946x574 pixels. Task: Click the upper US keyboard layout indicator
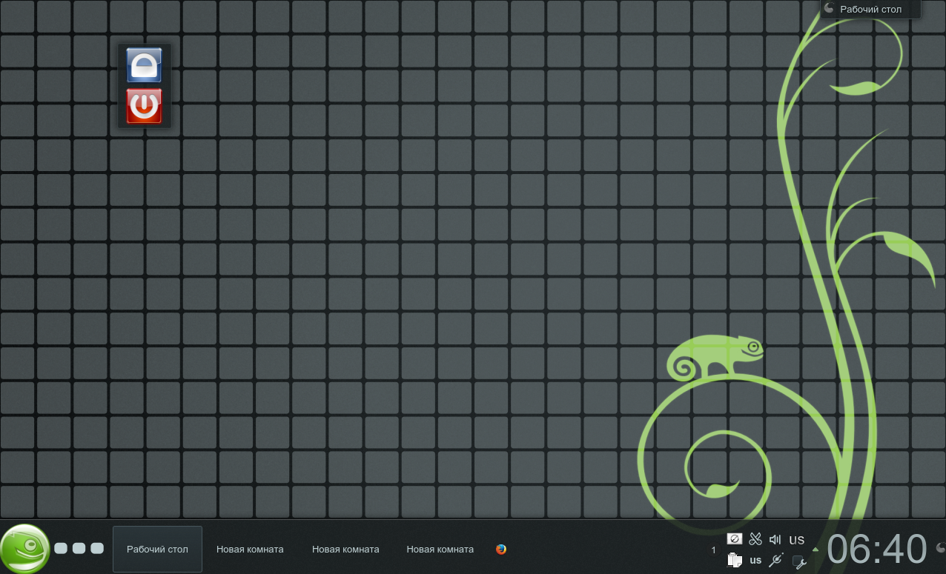[797, 540]
